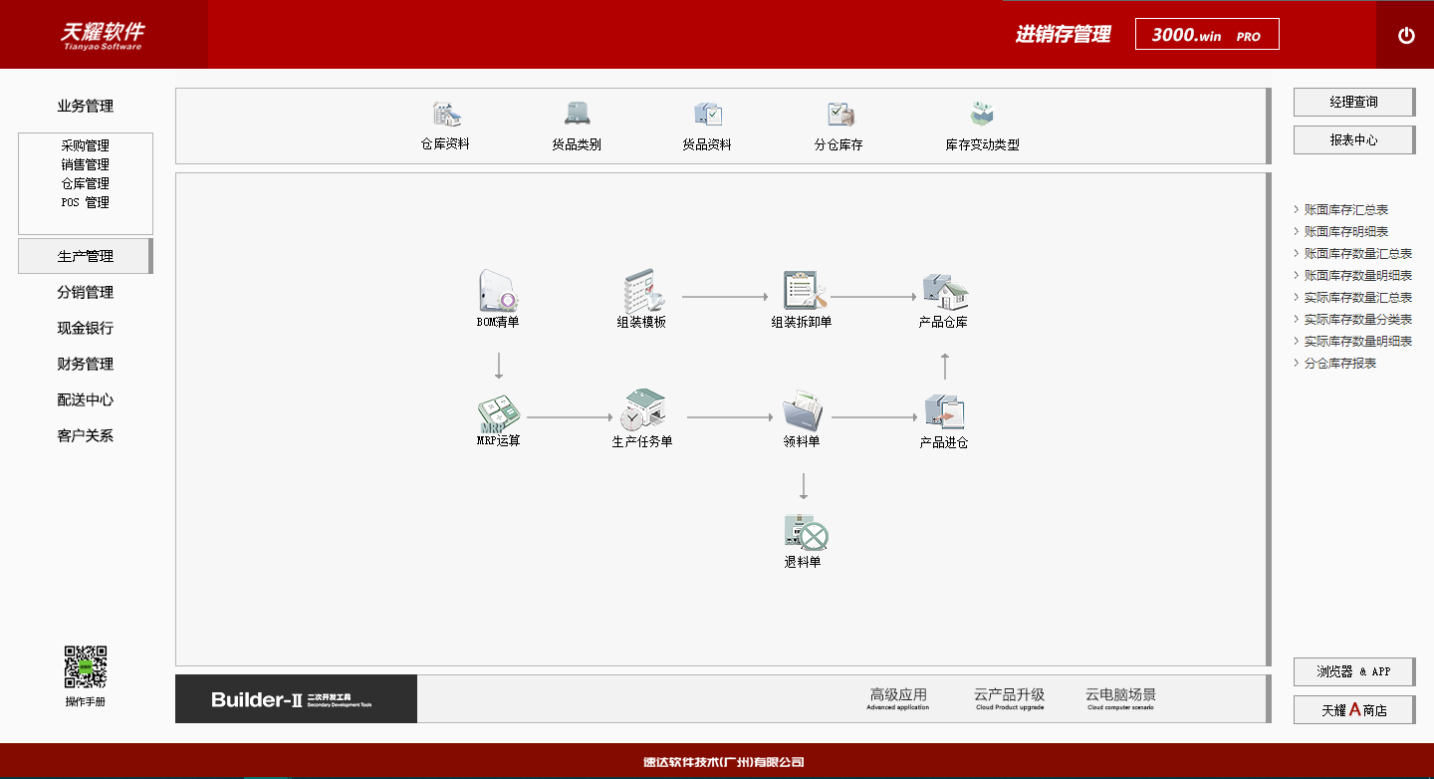Click the 经理查询 button

(1353, 102)
